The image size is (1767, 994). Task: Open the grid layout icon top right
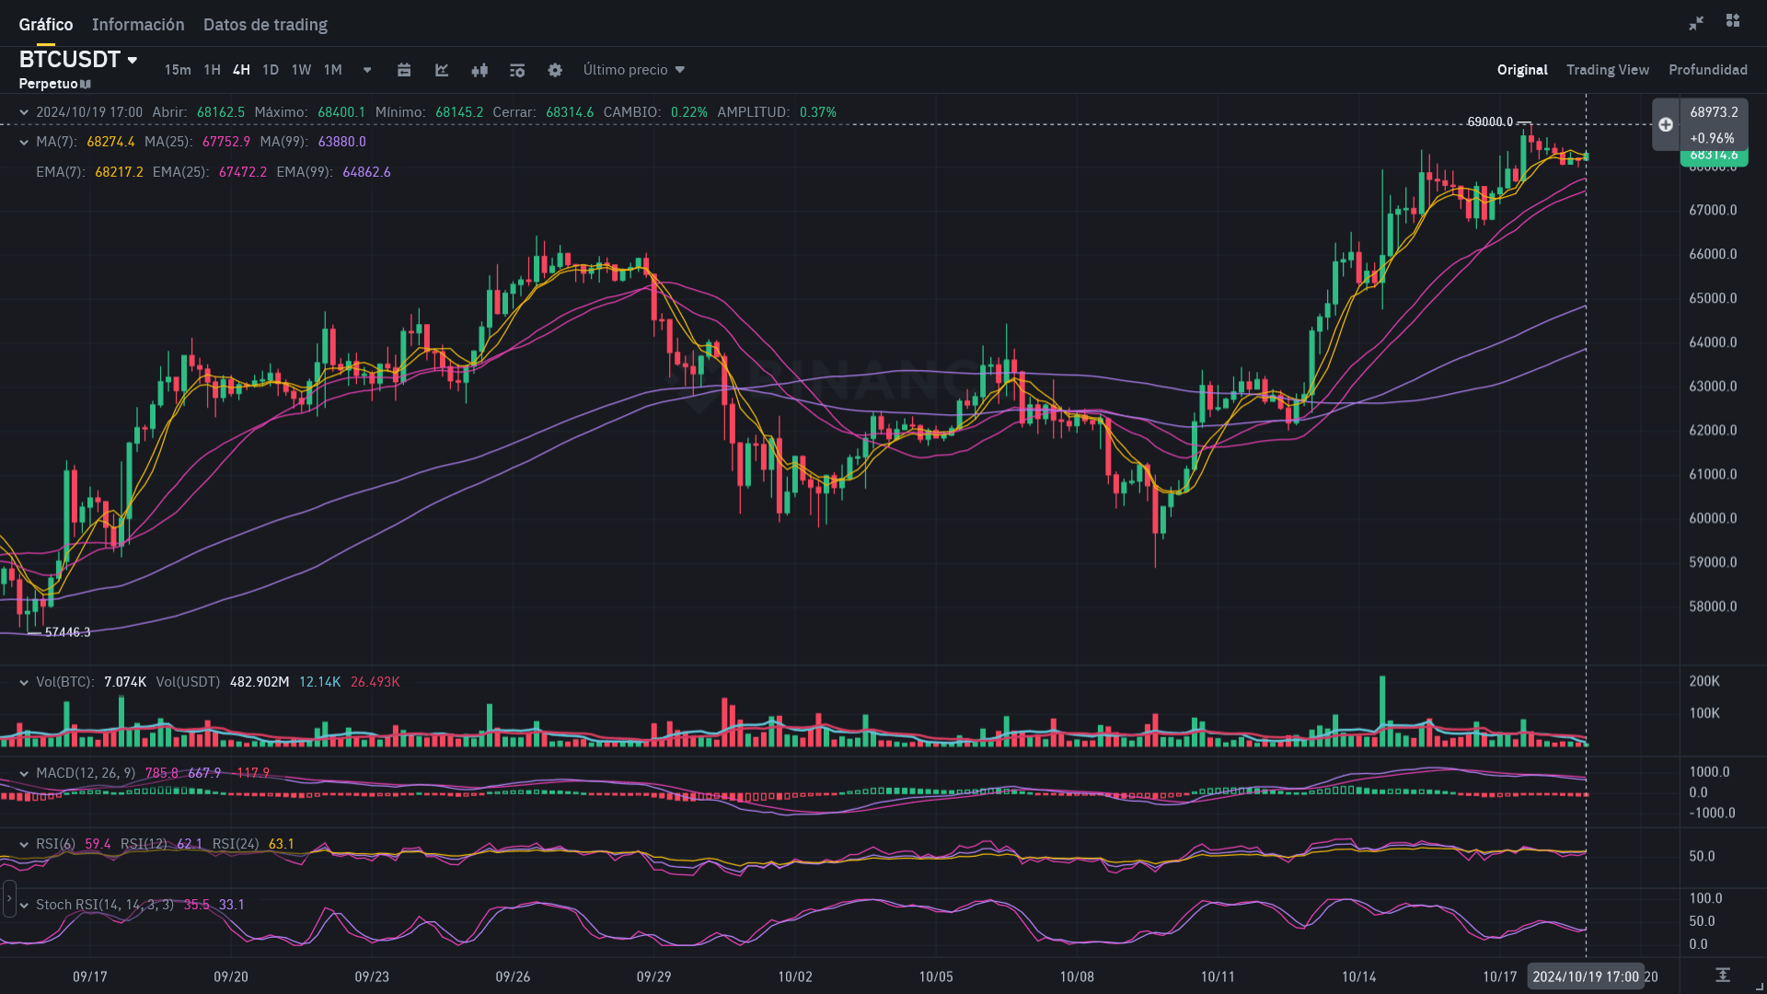point(1733,20)
